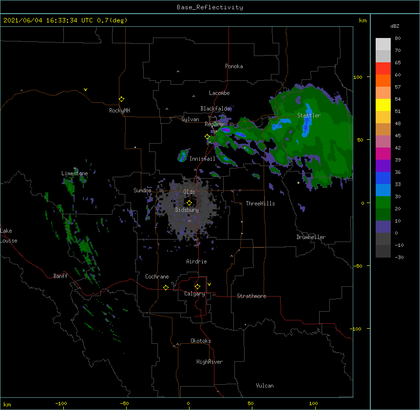This screenshot has height=410, width=420.
Task: Click the yellow station marker near RockyMH
Action: tap(121, 99)
